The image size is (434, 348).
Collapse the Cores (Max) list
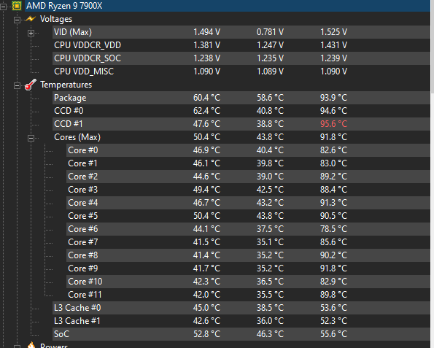[31, 138]
